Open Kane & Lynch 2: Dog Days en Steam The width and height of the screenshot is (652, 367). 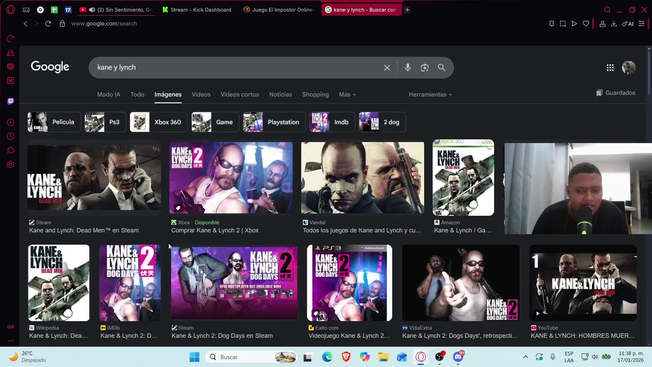[222, 335]
